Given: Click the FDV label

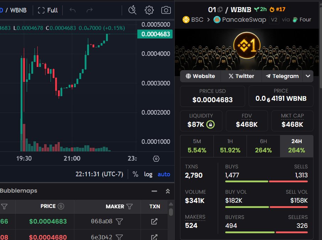Looking at the screenshot, I should (247, 116).
